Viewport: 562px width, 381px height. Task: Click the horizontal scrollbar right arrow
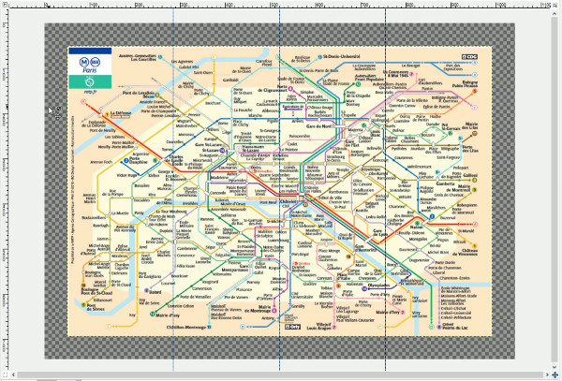tap(547, 374)
